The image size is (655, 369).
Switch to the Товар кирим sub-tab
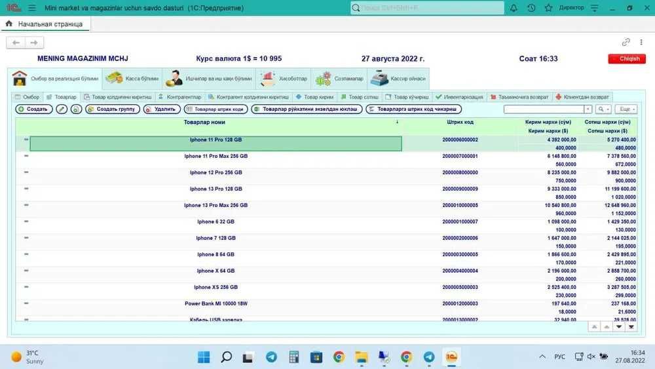pos(315,97)
